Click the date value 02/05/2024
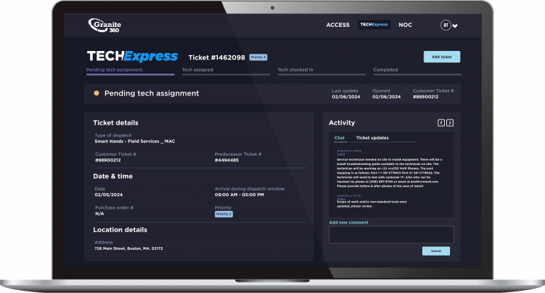The height and width of the screenshot is (293, 545). (109, 195)
